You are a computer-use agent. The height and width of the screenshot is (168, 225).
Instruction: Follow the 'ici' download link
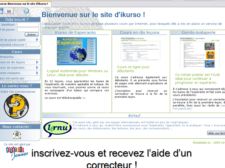(x=84, y=98)
